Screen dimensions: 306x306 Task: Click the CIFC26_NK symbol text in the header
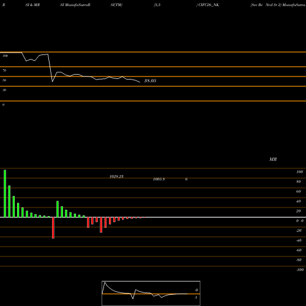click(209, 5)
